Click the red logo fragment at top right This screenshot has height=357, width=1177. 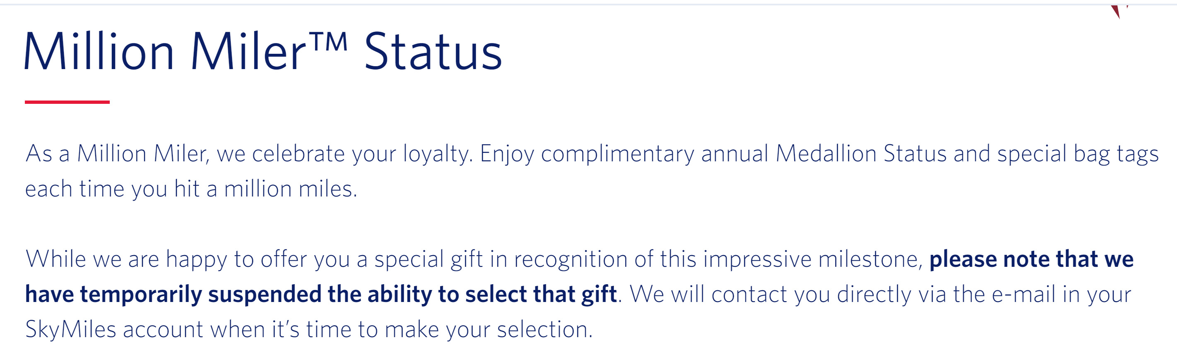pyautogui.click(x=1118, y=11)
